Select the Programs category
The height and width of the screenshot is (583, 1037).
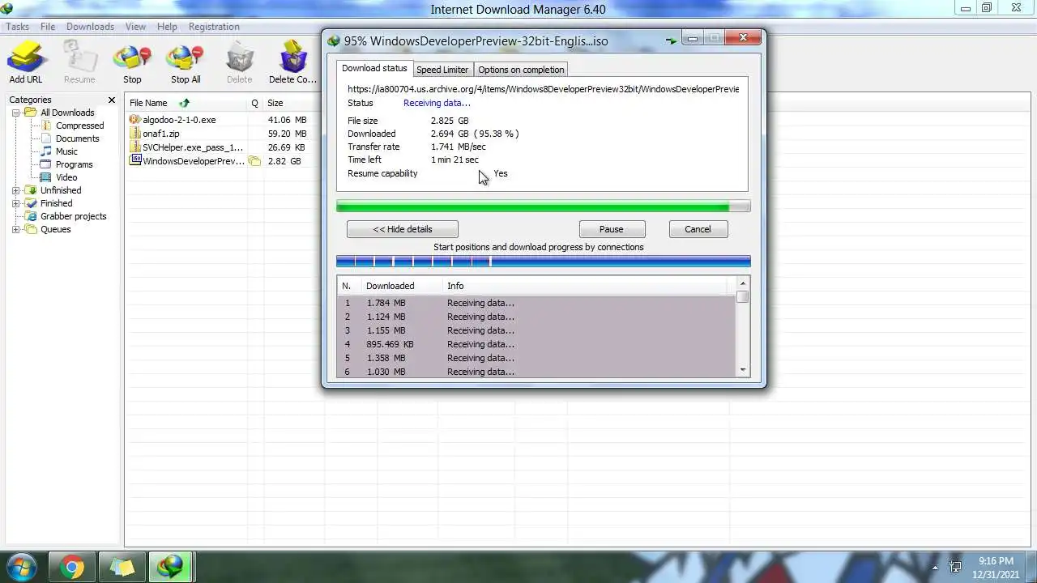tap(74, 164)
